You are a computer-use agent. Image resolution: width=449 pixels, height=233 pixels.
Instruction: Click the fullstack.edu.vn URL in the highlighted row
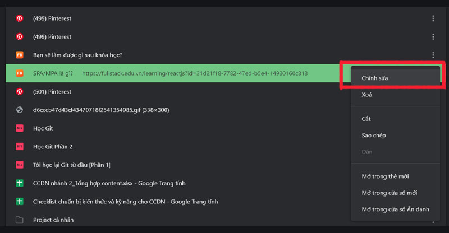click(x=194, y=73)
